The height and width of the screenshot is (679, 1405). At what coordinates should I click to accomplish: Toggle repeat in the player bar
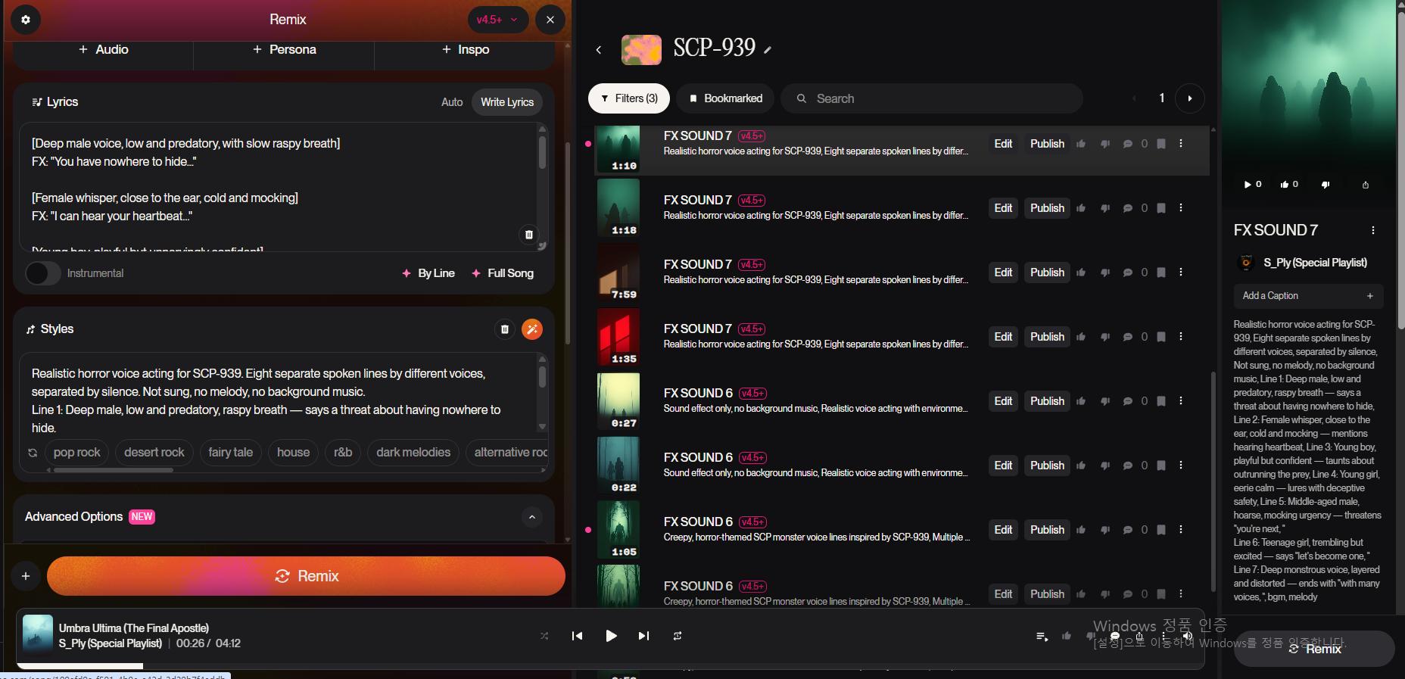678,636
